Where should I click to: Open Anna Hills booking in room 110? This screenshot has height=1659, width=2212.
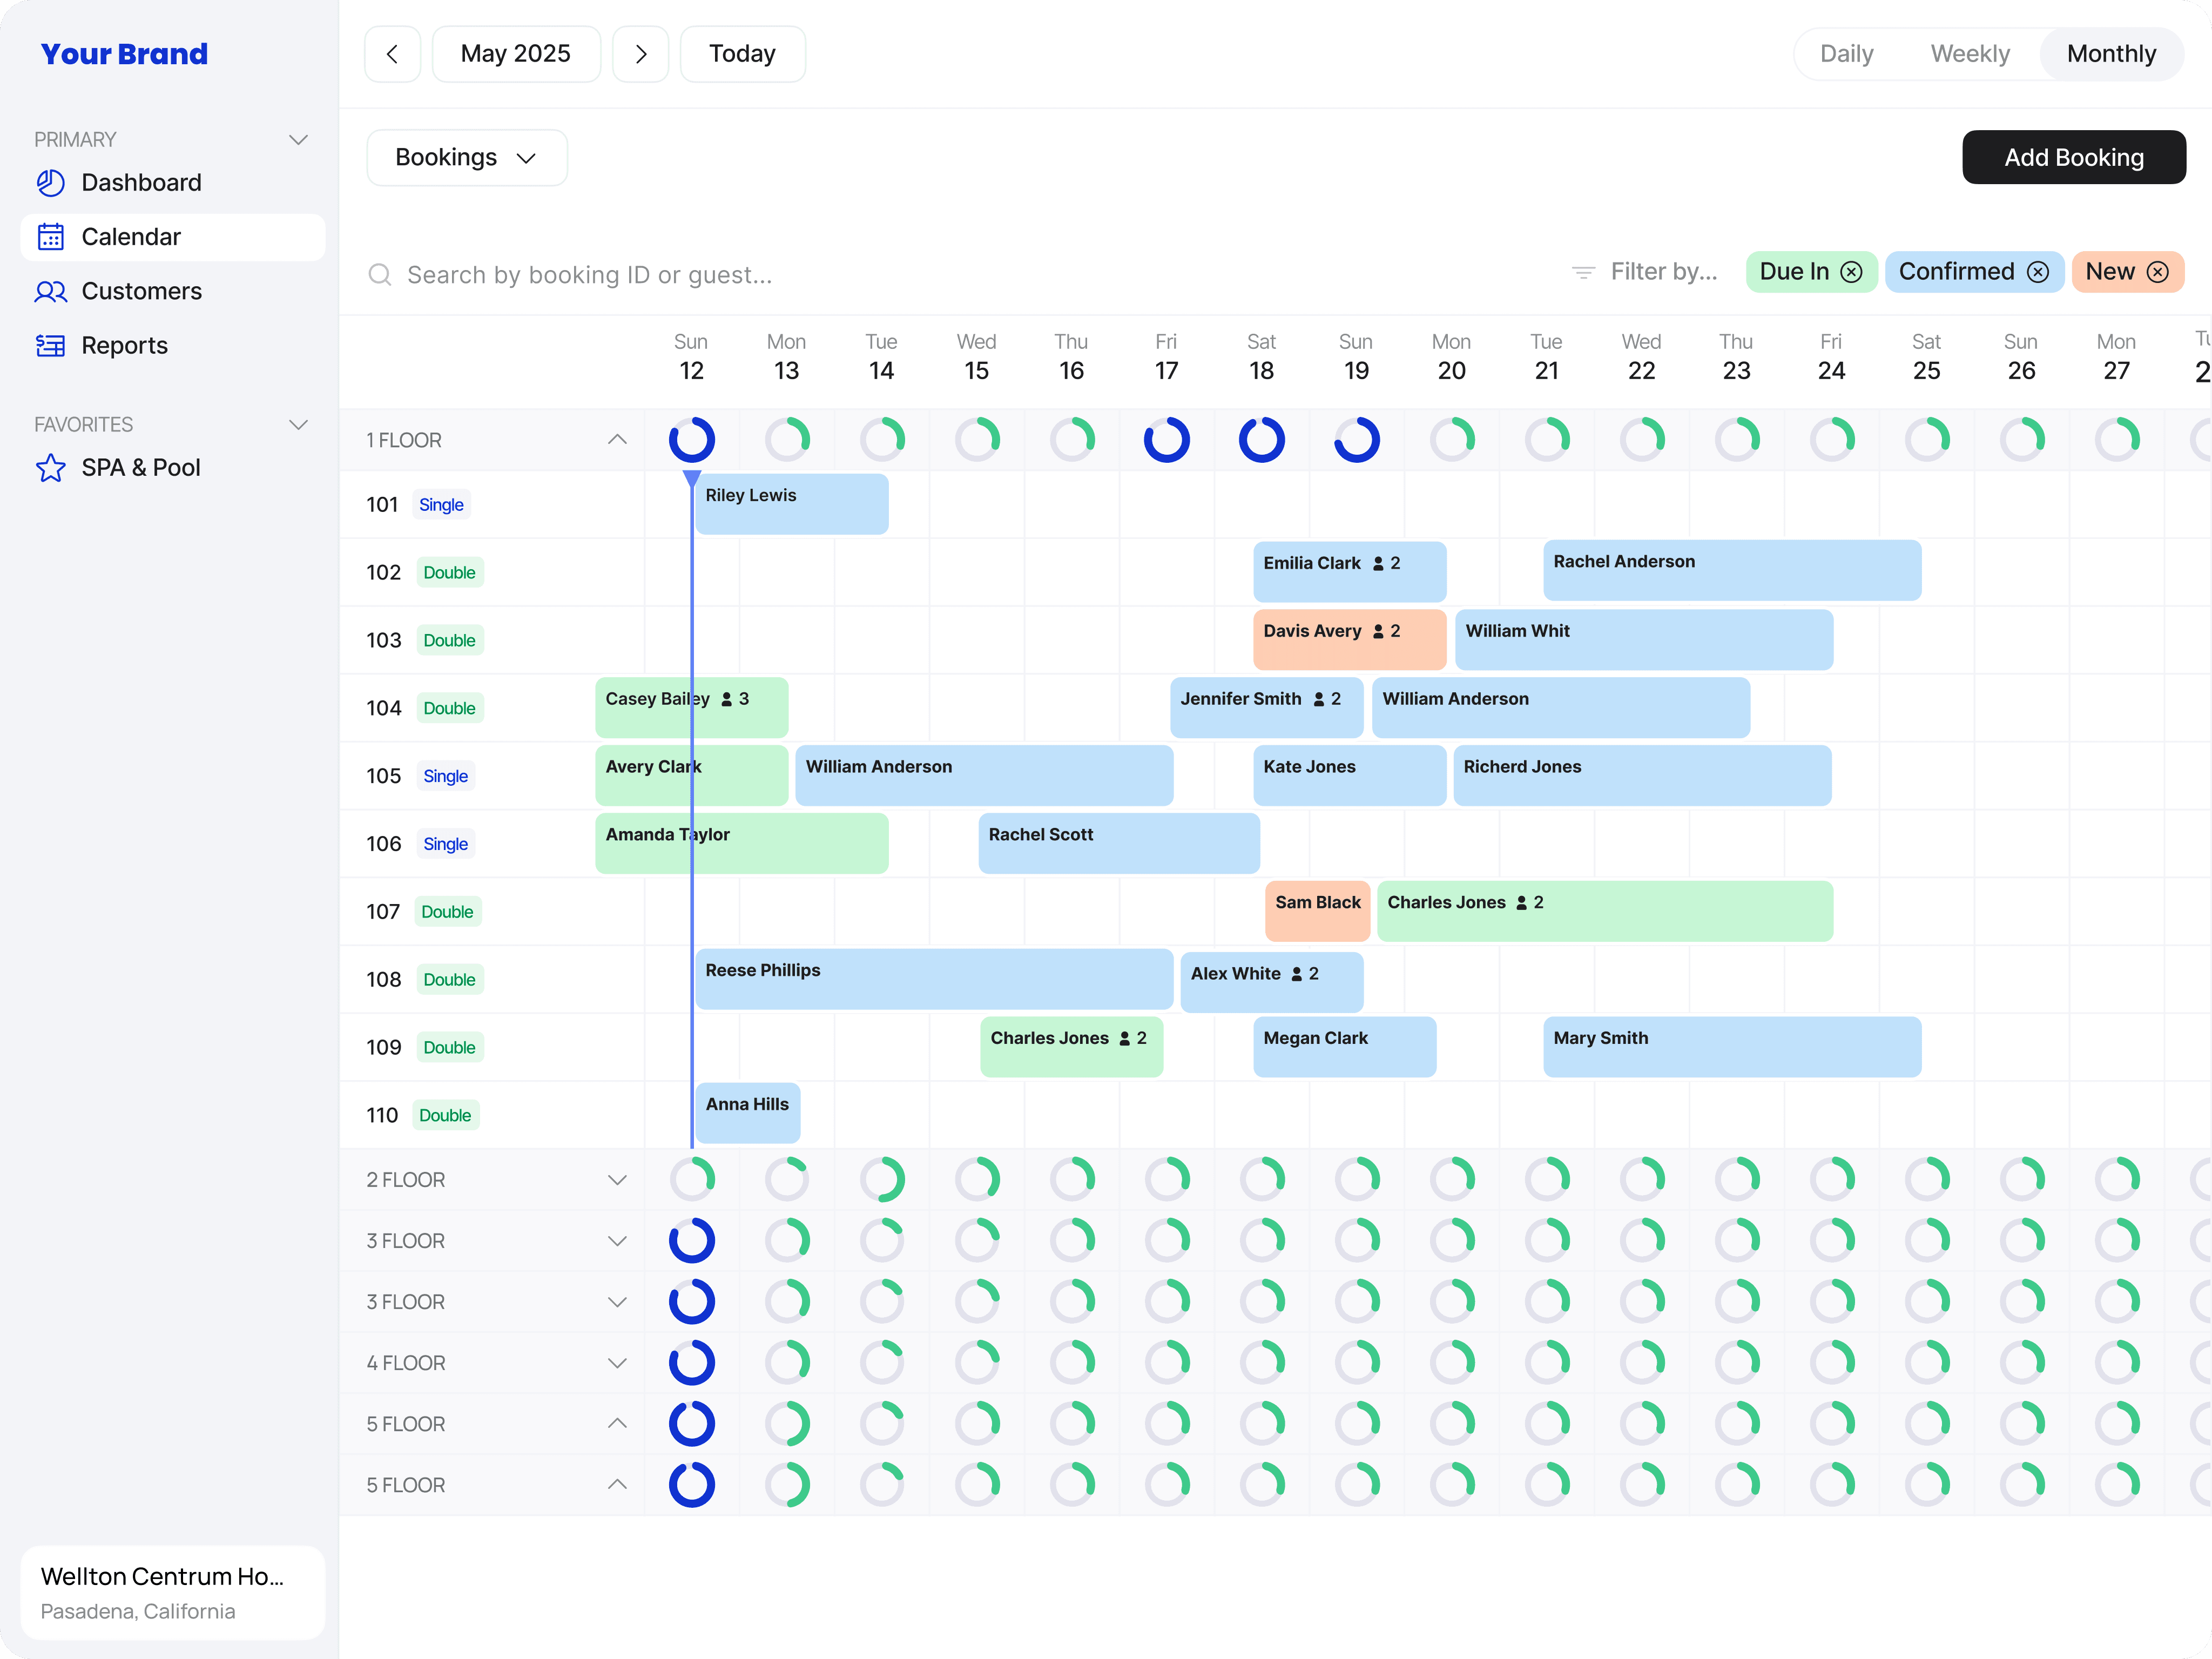747,1113
